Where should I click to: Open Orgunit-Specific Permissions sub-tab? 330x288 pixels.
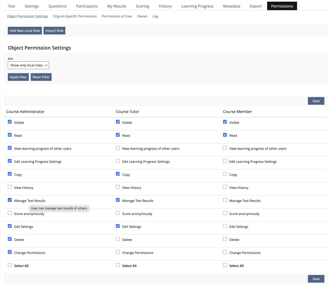coord(75,16)
